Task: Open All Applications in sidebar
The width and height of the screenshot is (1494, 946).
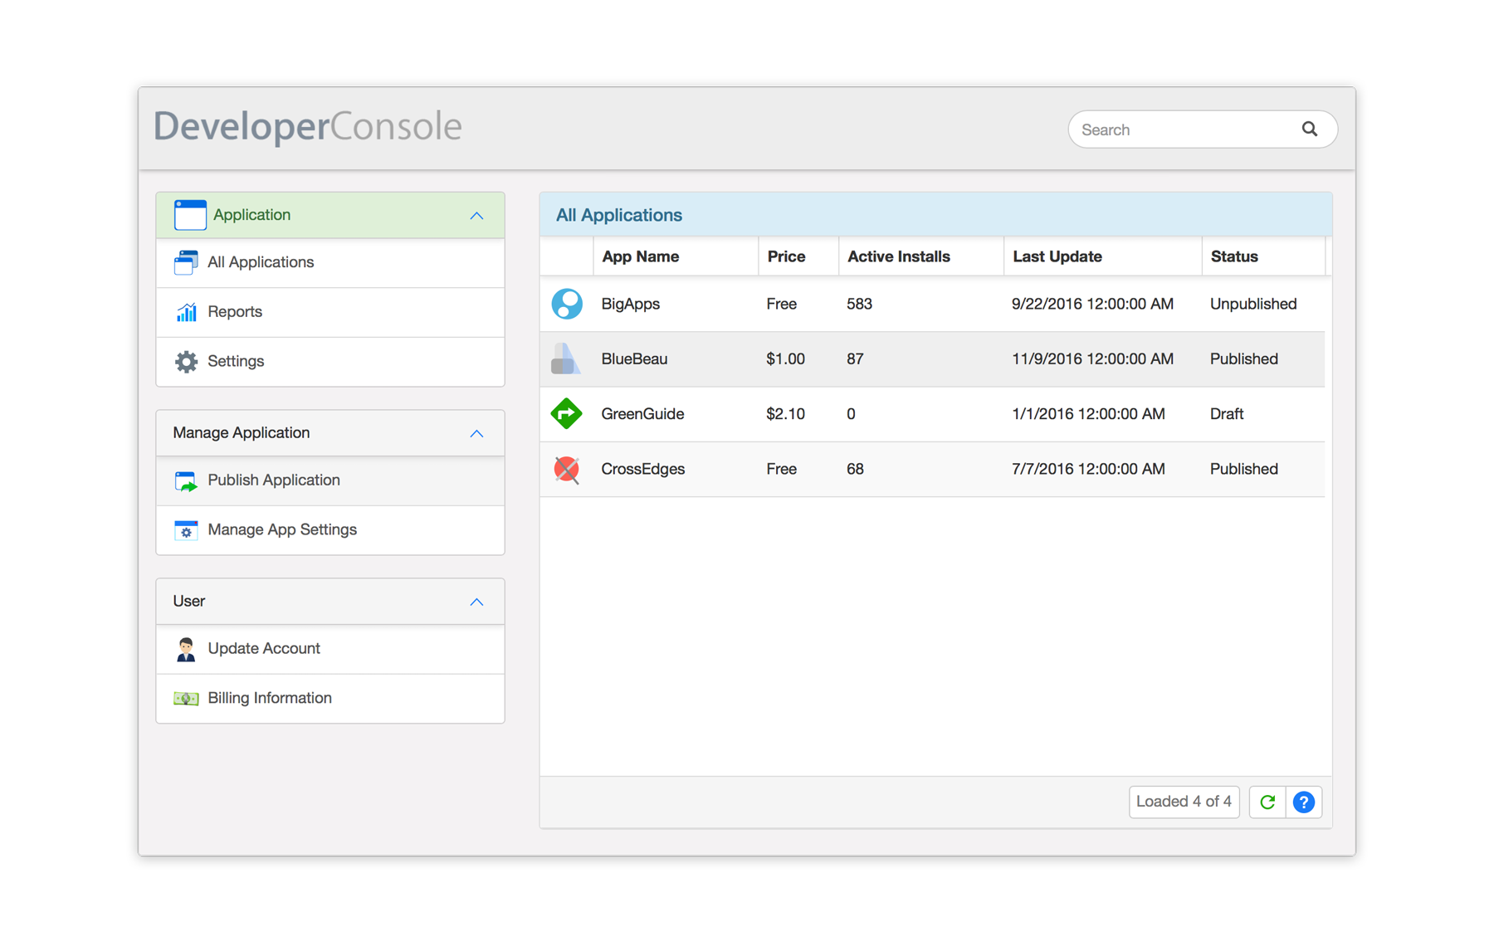Action: [261, 262]
